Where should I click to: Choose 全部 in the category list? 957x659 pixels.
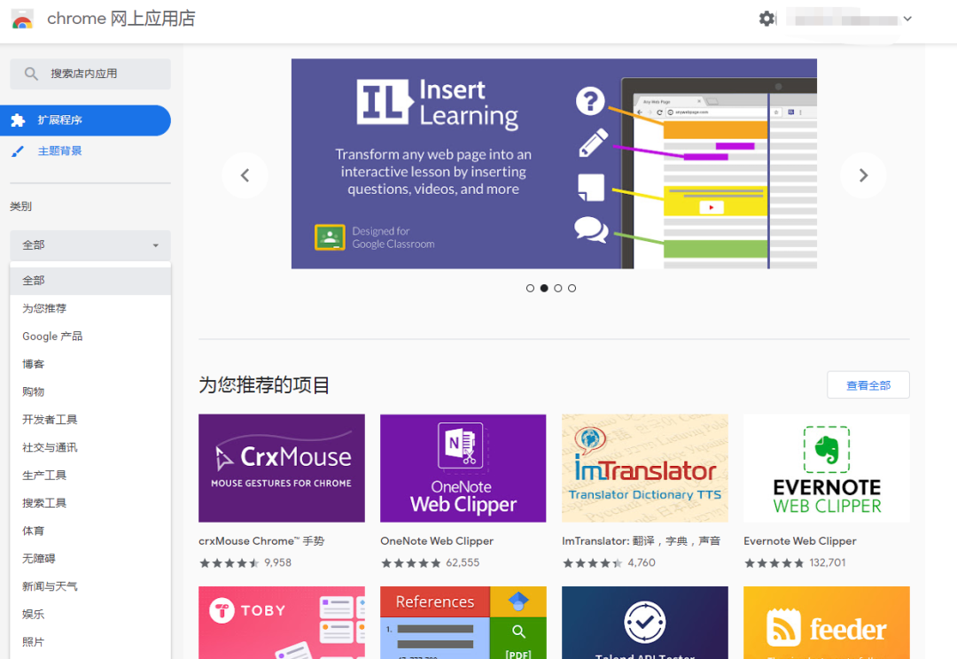point(90,281)
